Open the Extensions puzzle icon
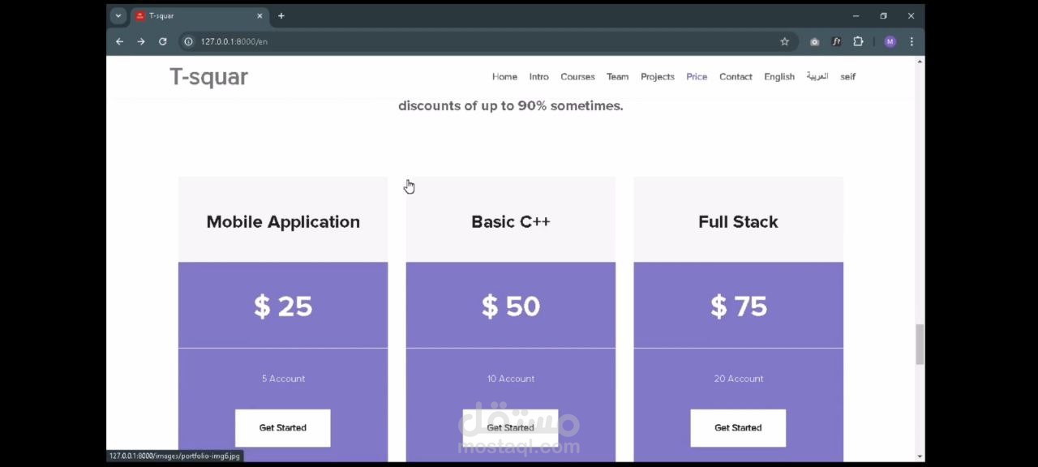Image resolution: width=1038 pixels, height=467 pixels. pyautogui.click(x=858, y=41)
